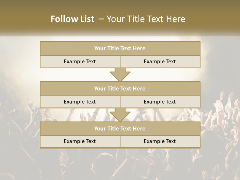Select the hazy background left of the first block
The width and height of the screenshot is (240, 180).
20,55
